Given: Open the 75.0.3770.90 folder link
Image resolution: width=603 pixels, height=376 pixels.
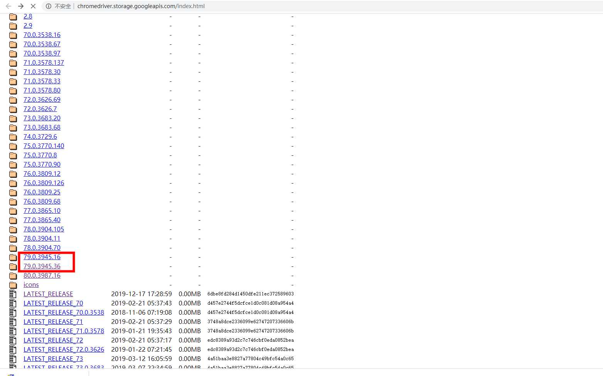Looking at the screenshot, I should coord(42,164).
